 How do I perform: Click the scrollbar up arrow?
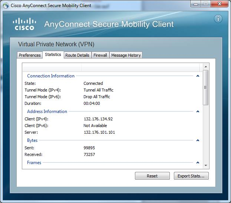point(206,67)
